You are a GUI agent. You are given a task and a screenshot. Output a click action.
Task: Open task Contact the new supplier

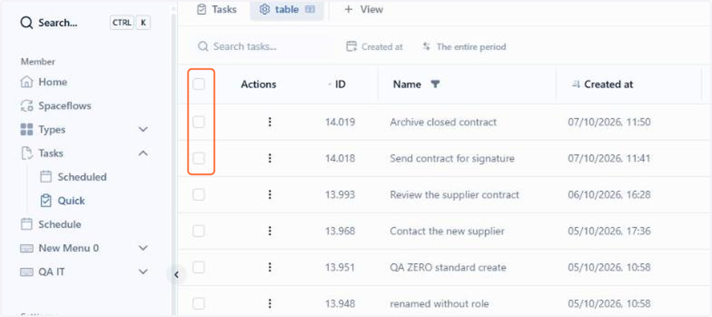pos(447,231)
